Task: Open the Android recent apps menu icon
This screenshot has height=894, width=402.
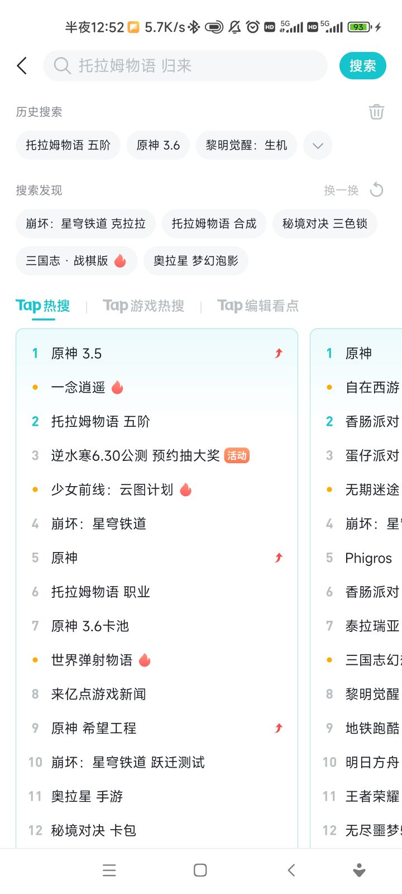Action: (109, 870)
